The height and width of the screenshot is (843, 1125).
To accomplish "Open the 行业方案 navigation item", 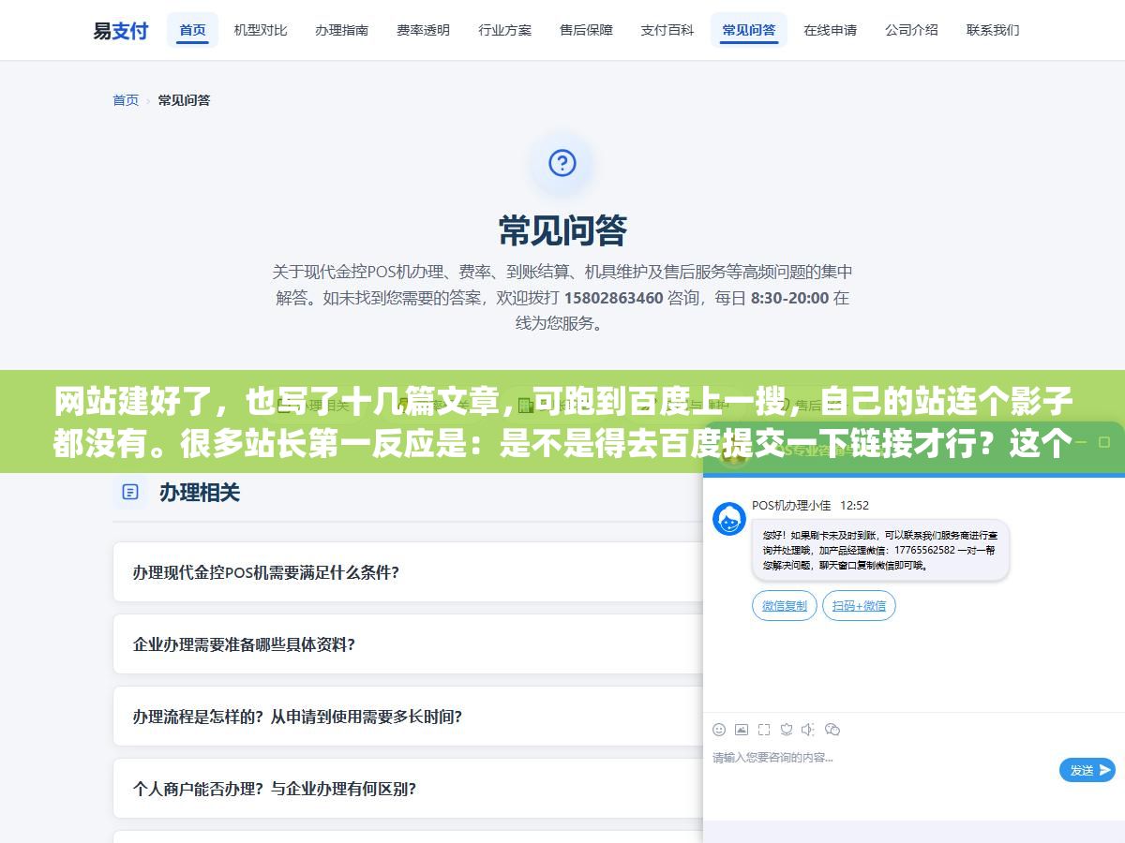I will click(x=505, y=30).
